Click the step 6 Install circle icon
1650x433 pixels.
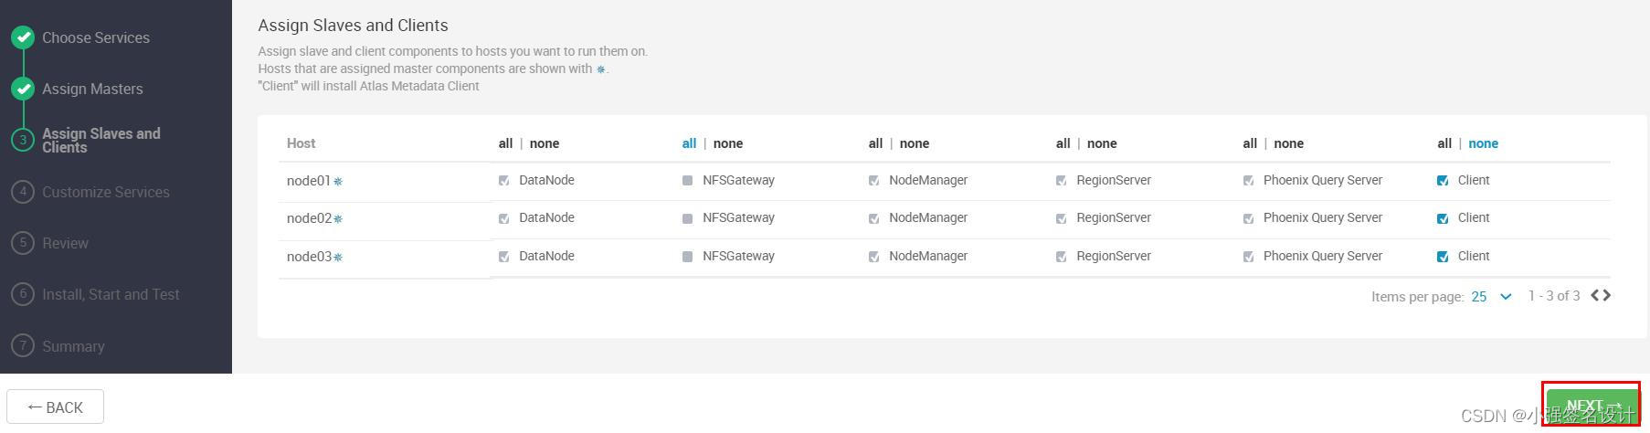23,294
